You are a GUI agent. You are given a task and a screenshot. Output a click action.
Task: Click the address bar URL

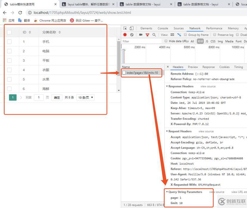[x=82, y=12]
